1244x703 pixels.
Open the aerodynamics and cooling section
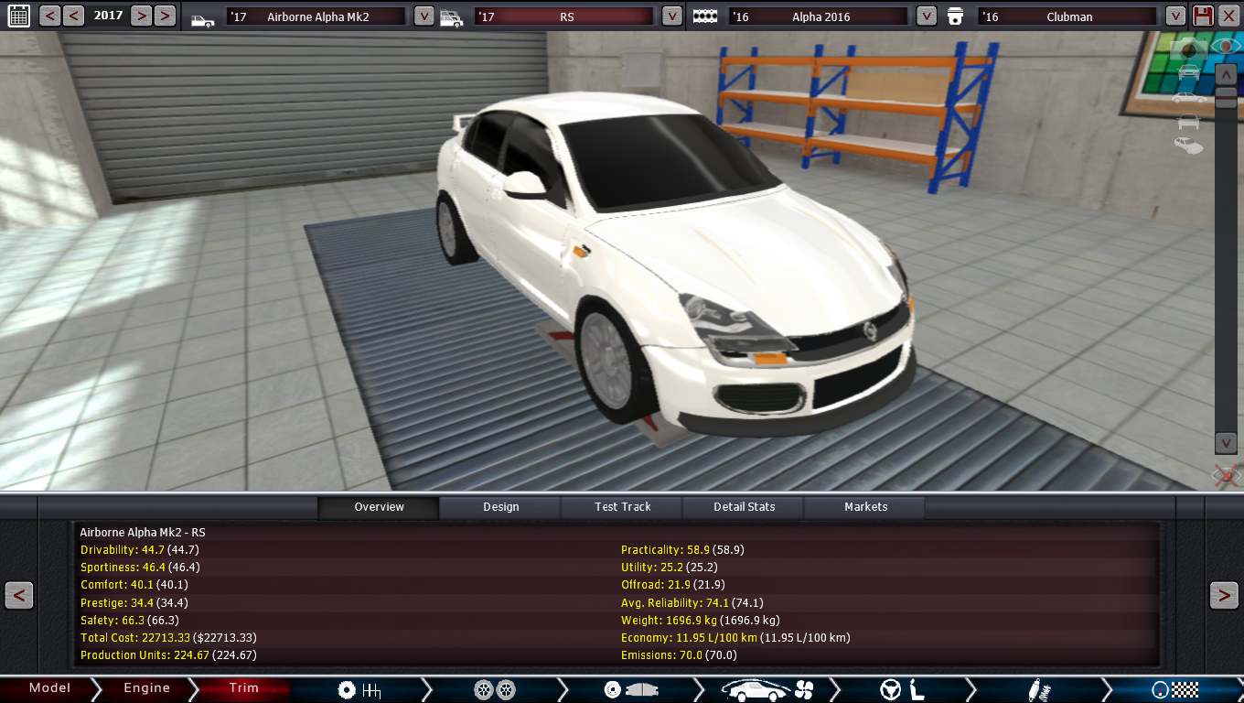[767, 690]
